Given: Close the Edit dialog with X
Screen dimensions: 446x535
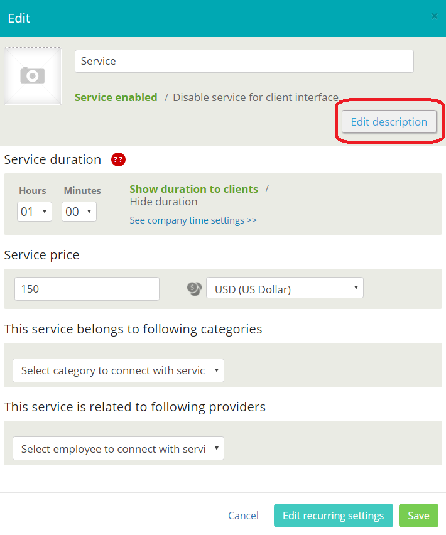Looking at the screenshot, I should click(x=434, y=17).
